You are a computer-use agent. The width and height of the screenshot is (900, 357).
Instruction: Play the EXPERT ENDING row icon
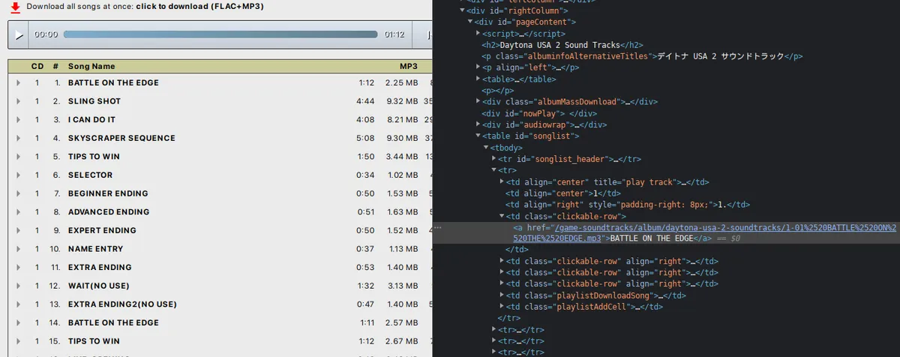click(18, 230)
